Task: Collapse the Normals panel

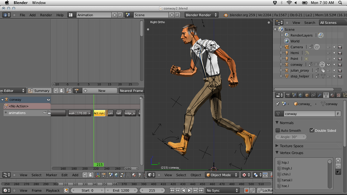Action: 277,123
